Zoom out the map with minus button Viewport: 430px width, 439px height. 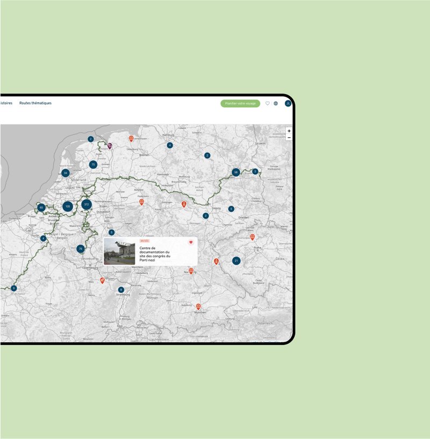(x=289, y=138)
